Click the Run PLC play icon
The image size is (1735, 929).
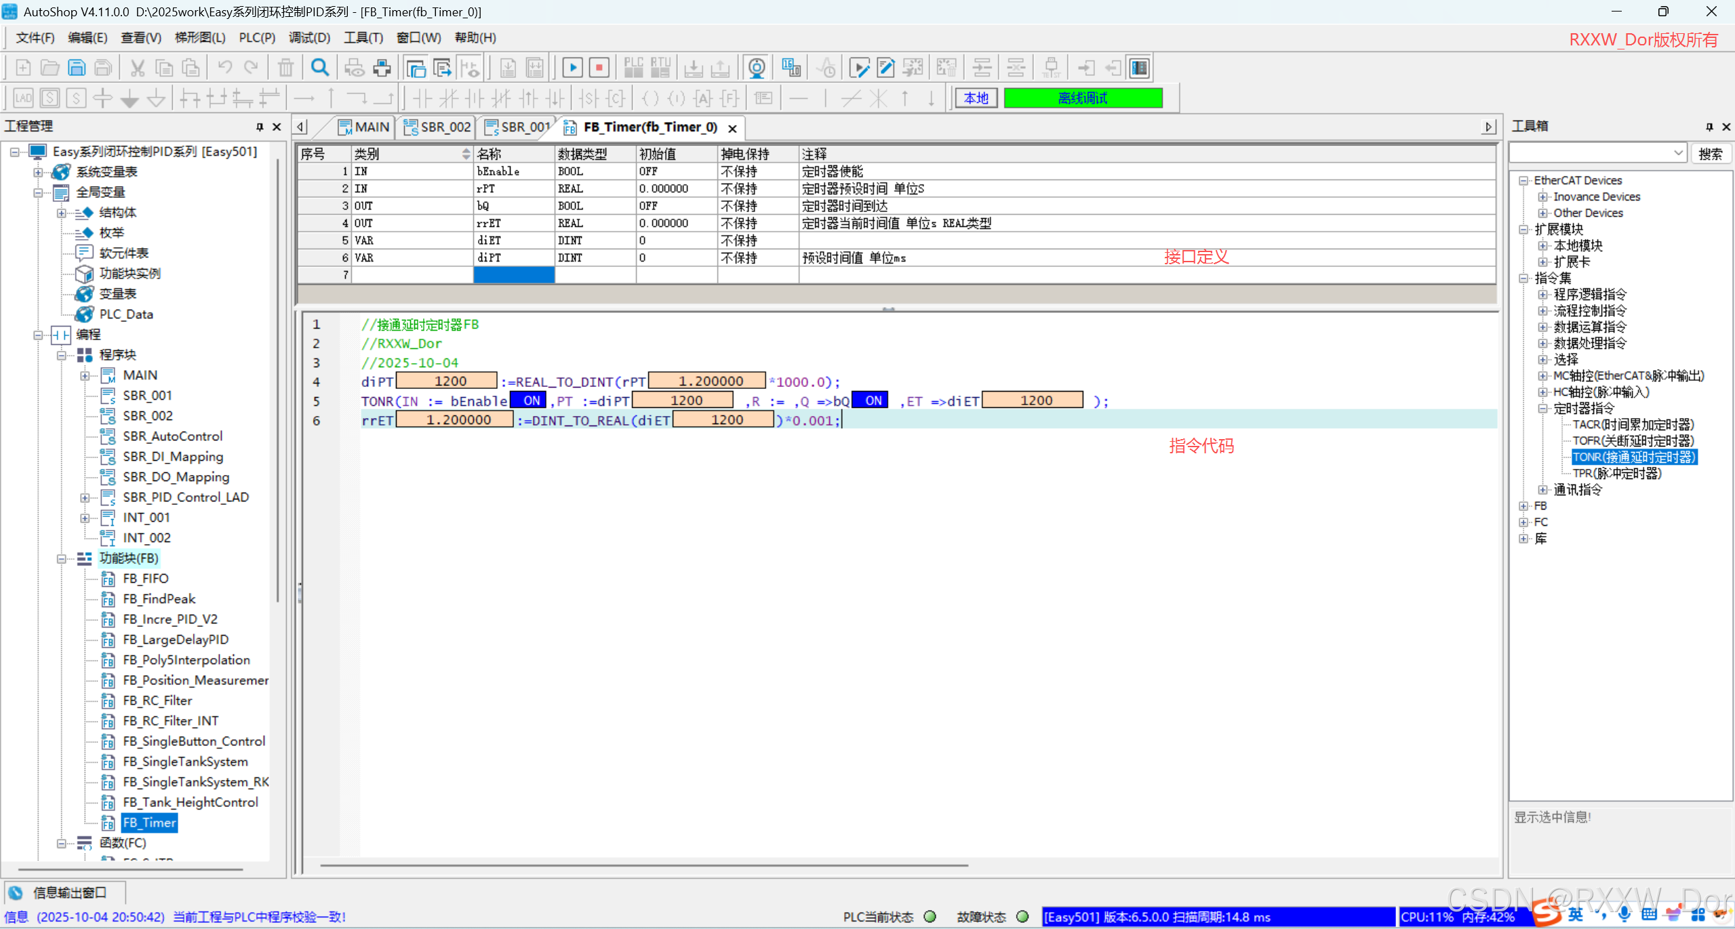(x=572, y=68)
